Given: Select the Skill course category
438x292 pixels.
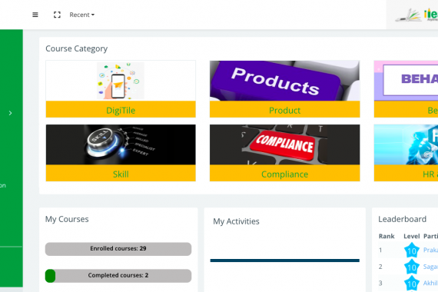Looking at the screenshot, I should tap(121, 174).
